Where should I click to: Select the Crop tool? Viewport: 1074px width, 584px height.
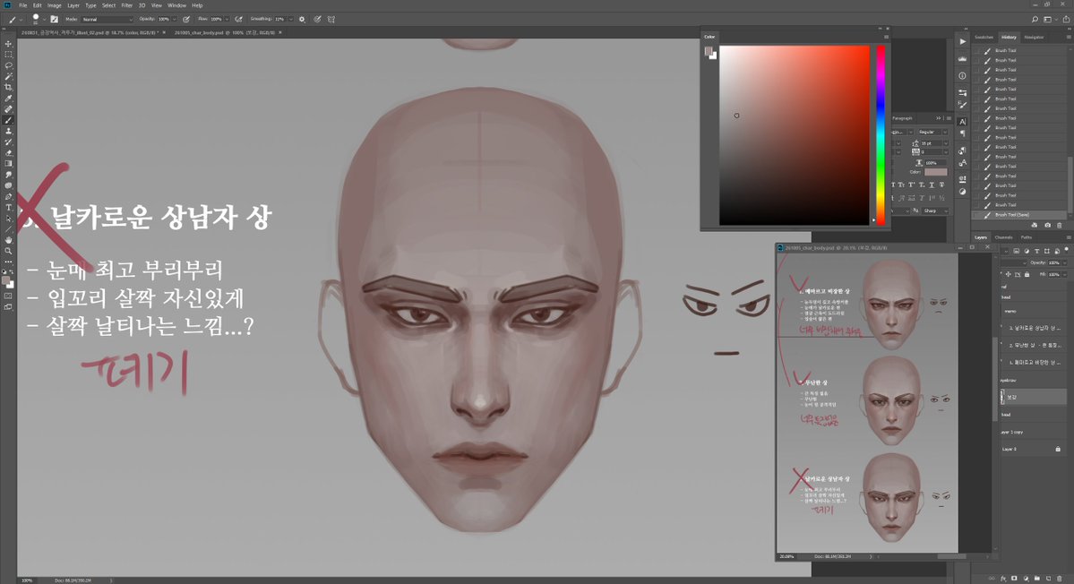pyautogui.click(x=8, y=88)
